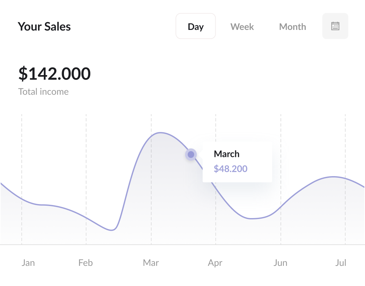Screen dimensions: 365x286
Task: Select the Jun label below the chart
Action: 280,263
